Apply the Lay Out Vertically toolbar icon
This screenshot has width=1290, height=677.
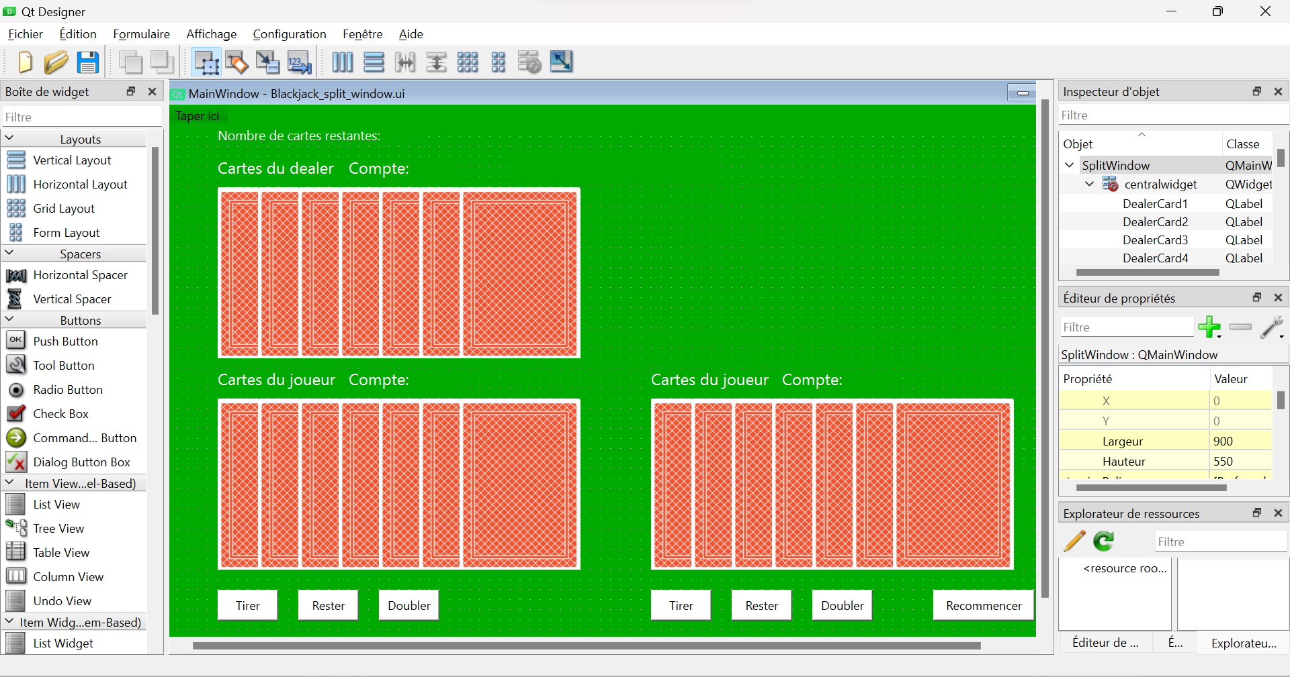pyautogui.click(x=374, y=62)
